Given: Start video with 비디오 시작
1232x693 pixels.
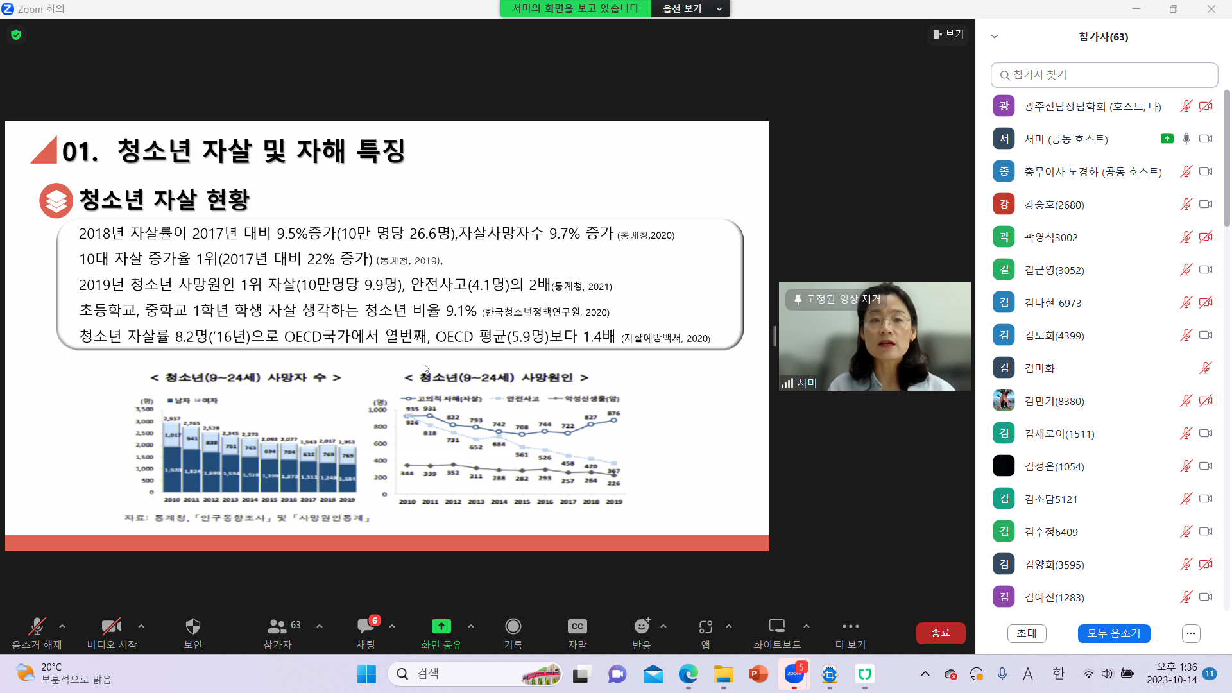Looking at the screenshot, I should (112, 626).
